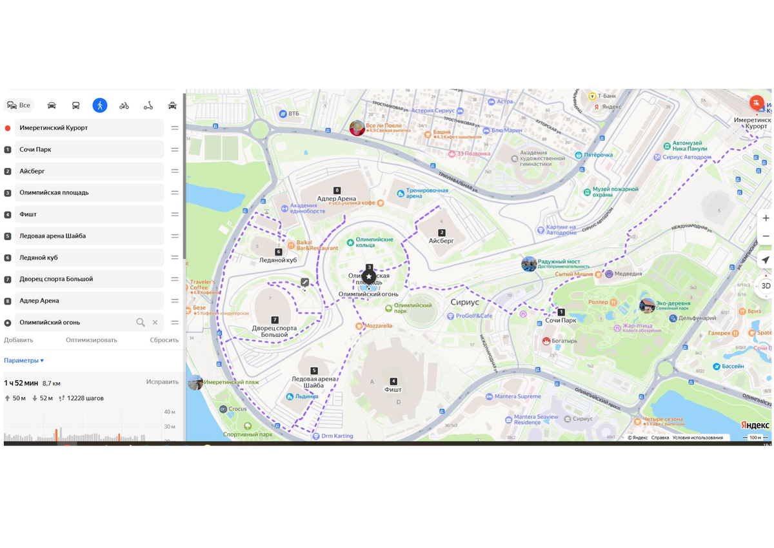Viewport: 774px width, 548px height.
Task: Grab the reorder handle of Дворец спорта Большой
Action: [x=175, y=279]
